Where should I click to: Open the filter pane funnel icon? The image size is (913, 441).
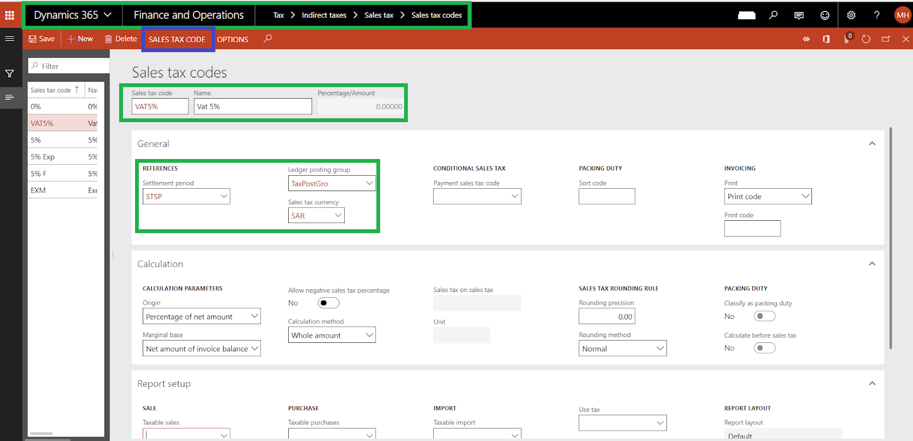click(x=10, y=74)
